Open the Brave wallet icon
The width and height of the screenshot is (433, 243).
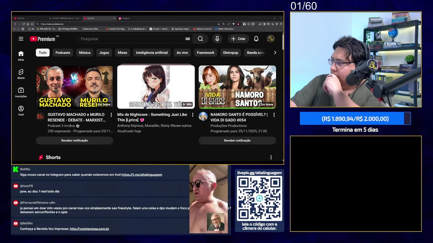(268, 24)
